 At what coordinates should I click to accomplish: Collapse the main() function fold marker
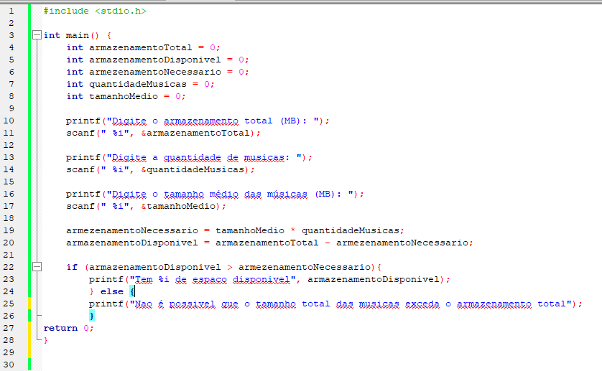[x=37, y=35]
